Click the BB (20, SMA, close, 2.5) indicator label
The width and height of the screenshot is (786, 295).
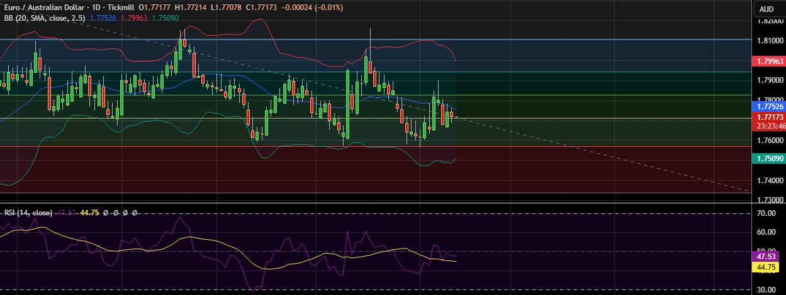[x=44, y=18]
